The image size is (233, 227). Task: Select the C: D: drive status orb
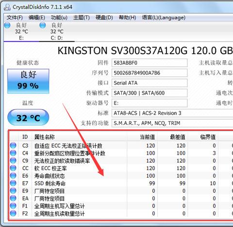43,25
